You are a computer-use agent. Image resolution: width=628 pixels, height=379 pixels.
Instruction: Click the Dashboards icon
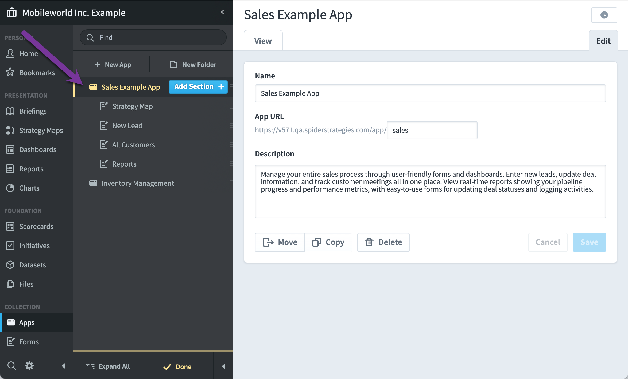[x=10, y=149]
